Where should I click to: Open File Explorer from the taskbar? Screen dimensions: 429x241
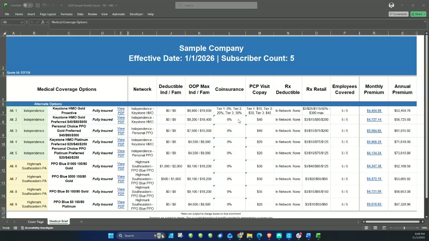(249, 236)
